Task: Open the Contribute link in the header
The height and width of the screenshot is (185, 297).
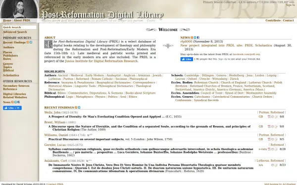Action: tap(273, 20)
